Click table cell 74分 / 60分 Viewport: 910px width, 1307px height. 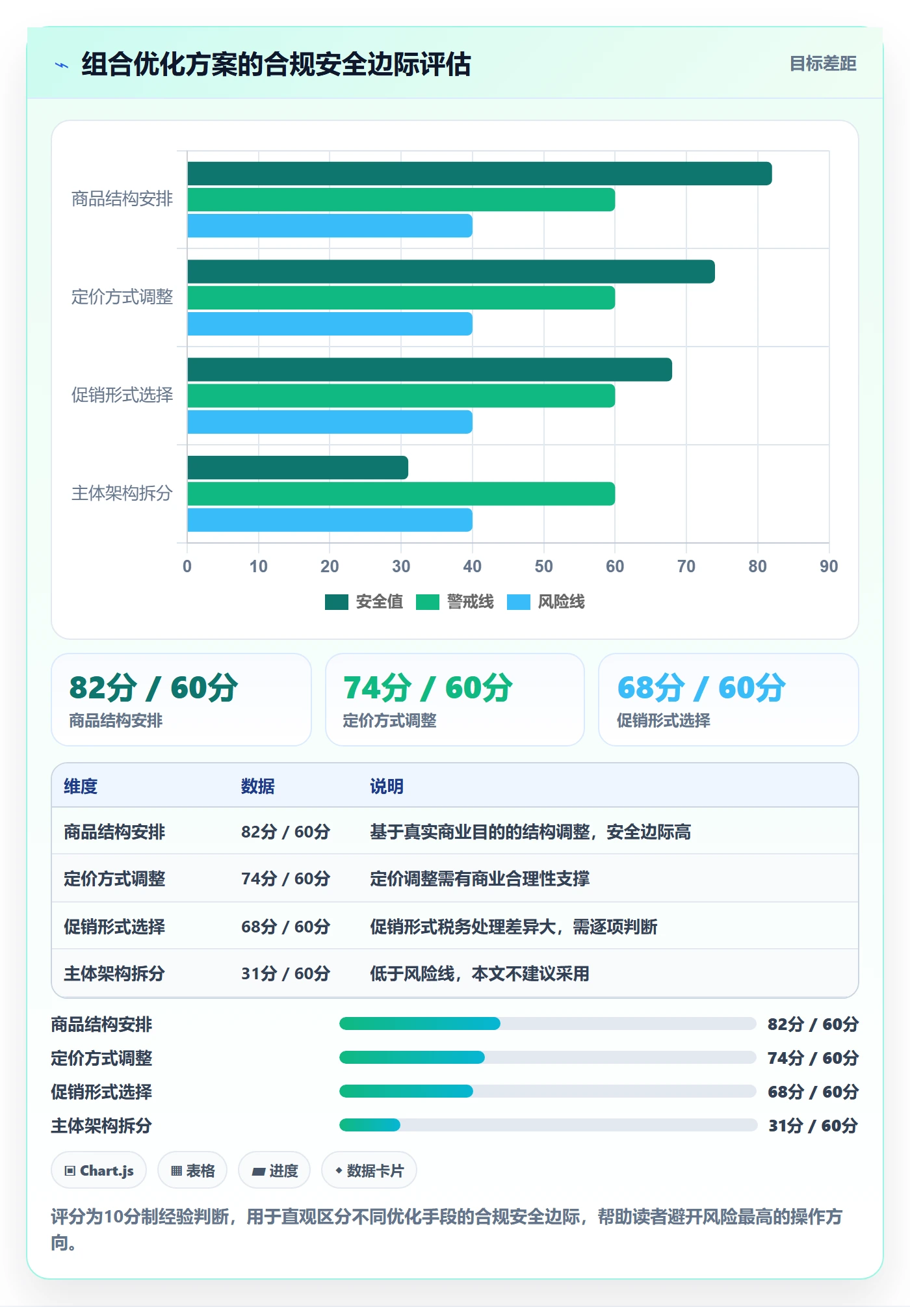pos(286,878)
